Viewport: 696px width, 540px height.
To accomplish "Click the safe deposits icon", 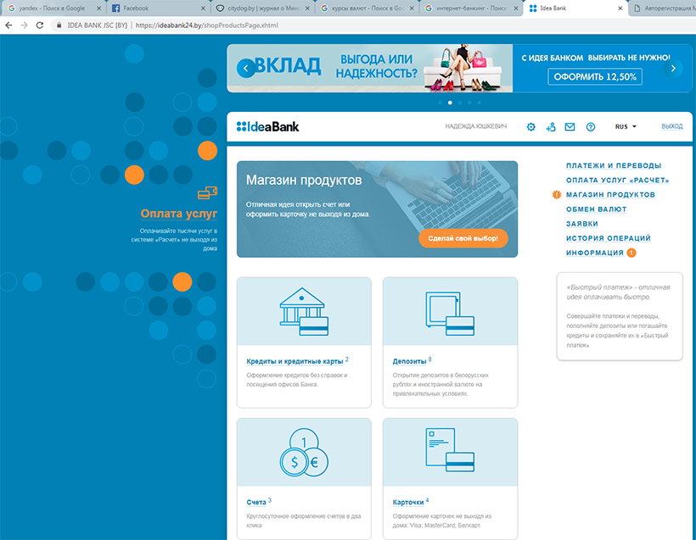I will 450,311.
